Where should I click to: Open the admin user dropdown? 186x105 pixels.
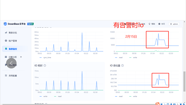174,24
